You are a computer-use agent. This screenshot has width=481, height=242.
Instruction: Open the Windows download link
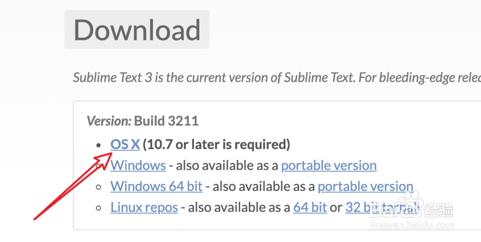(x=138, y=165)
